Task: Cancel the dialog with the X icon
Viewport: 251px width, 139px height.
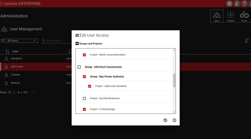Action: [174, 120]
